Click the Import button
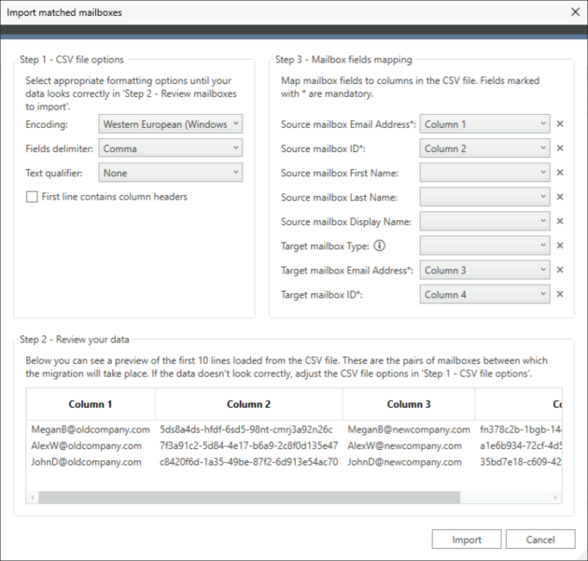Screen dimensions: 588x561 [x=467, y=540]
